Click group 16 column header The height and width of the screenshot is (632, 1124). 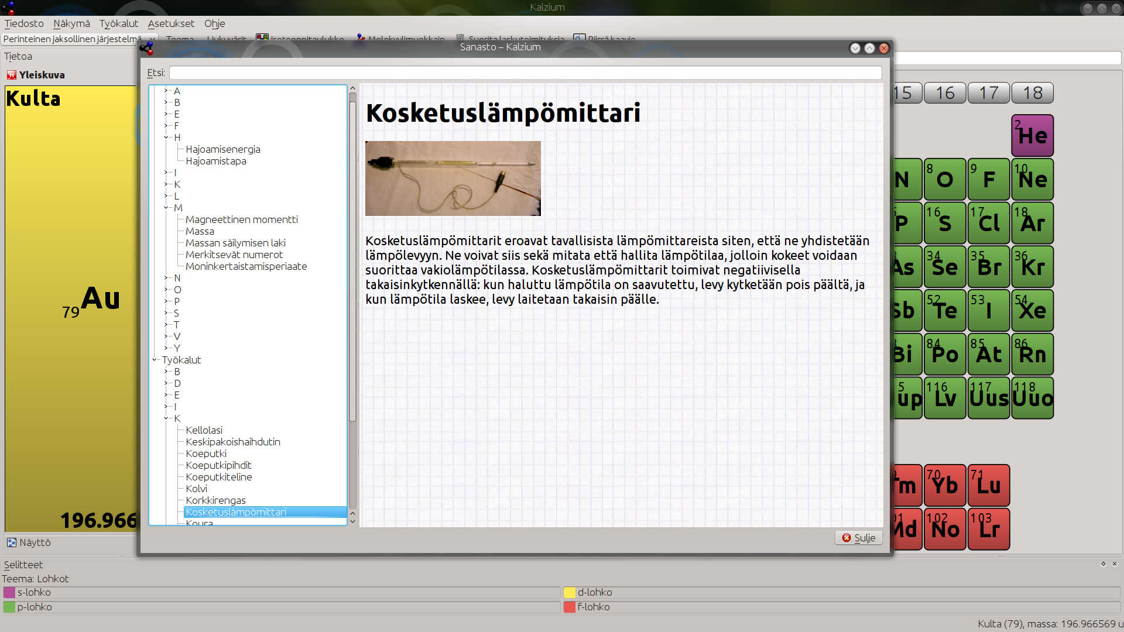[945, 92]
